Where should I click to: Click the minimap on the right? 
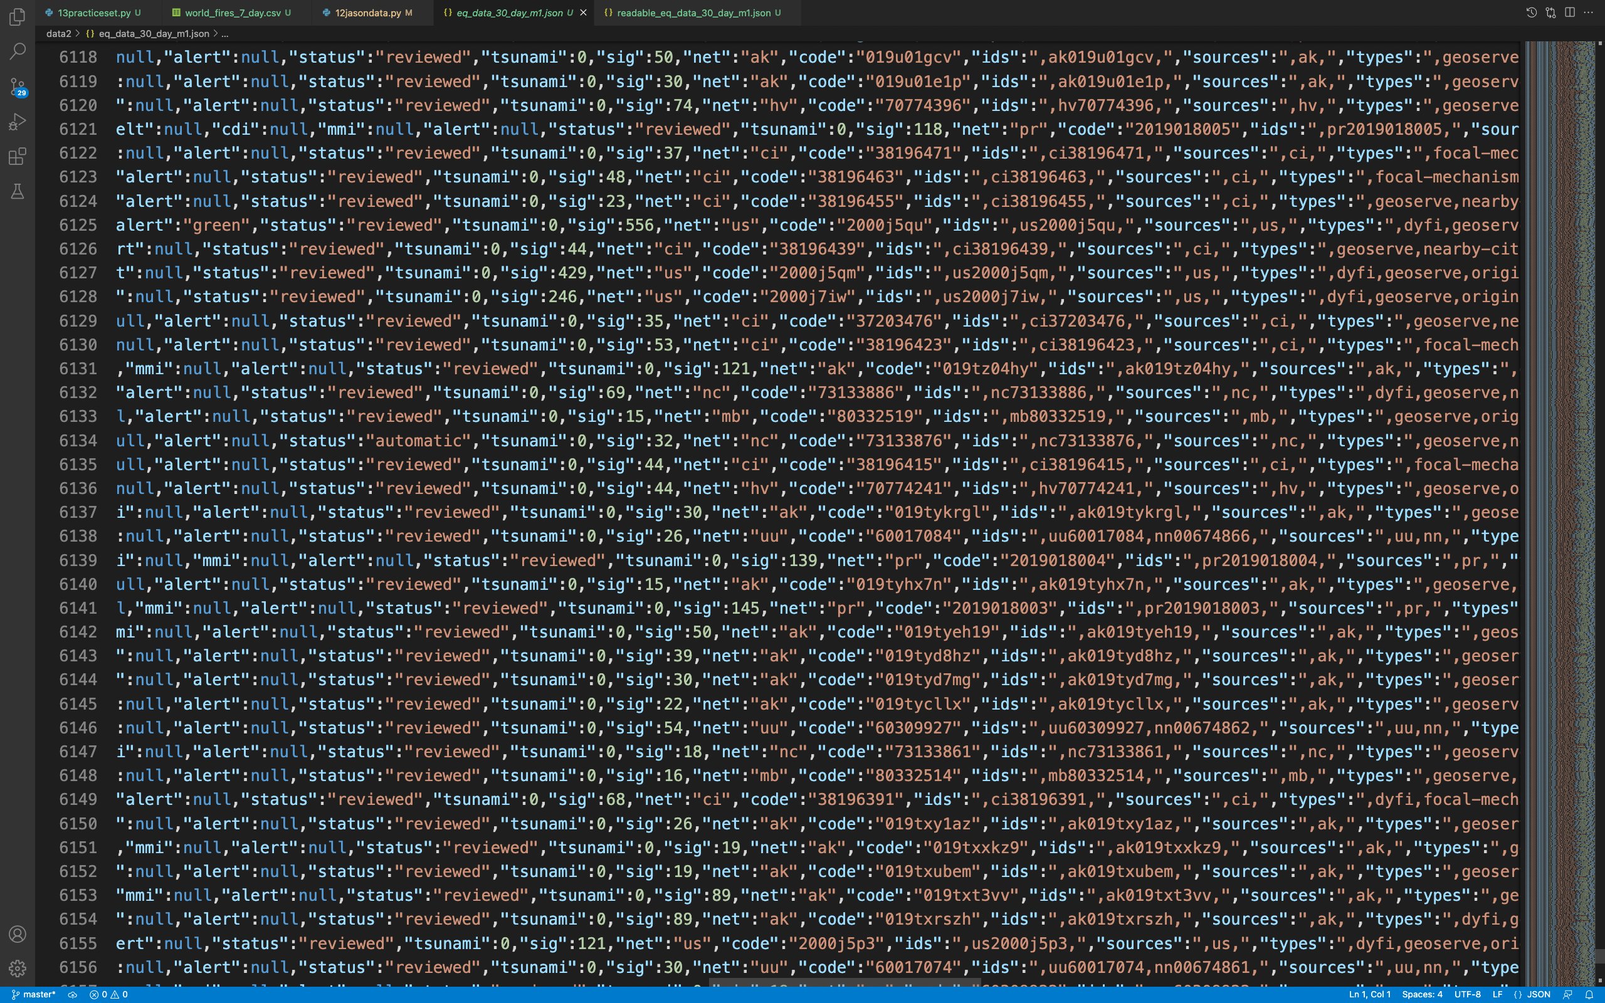tap(1559, 465)
